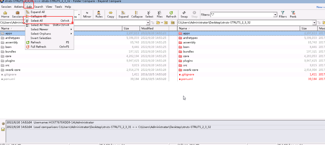Open the Session menu

tap(6, 7)
